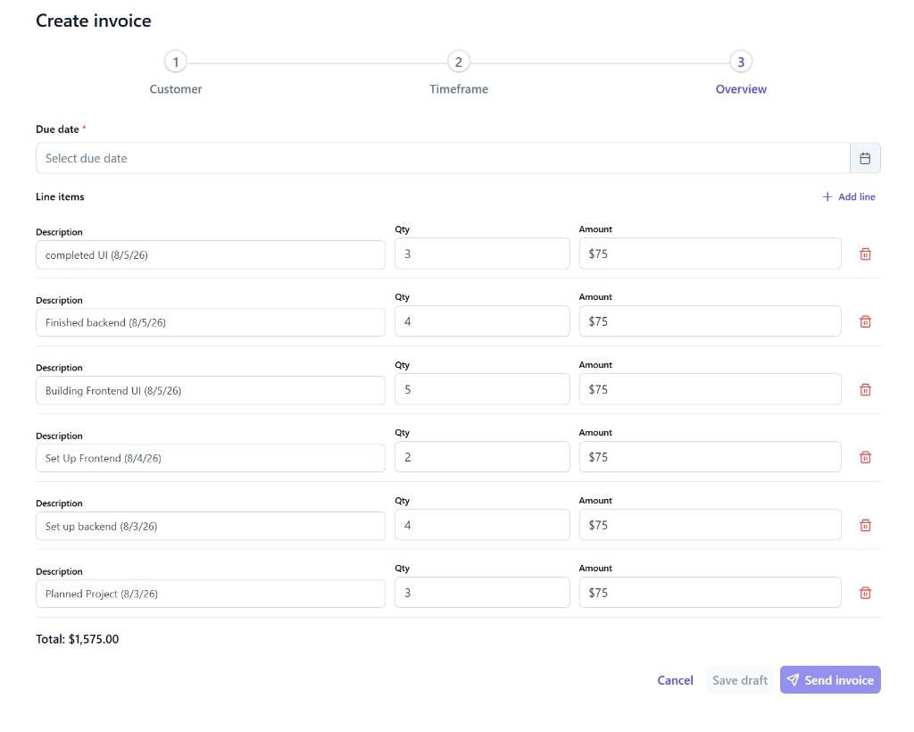Delete the 'completed UI (8/5/26)' line item
Screen dimensions: 914x732
pos(865,254)
